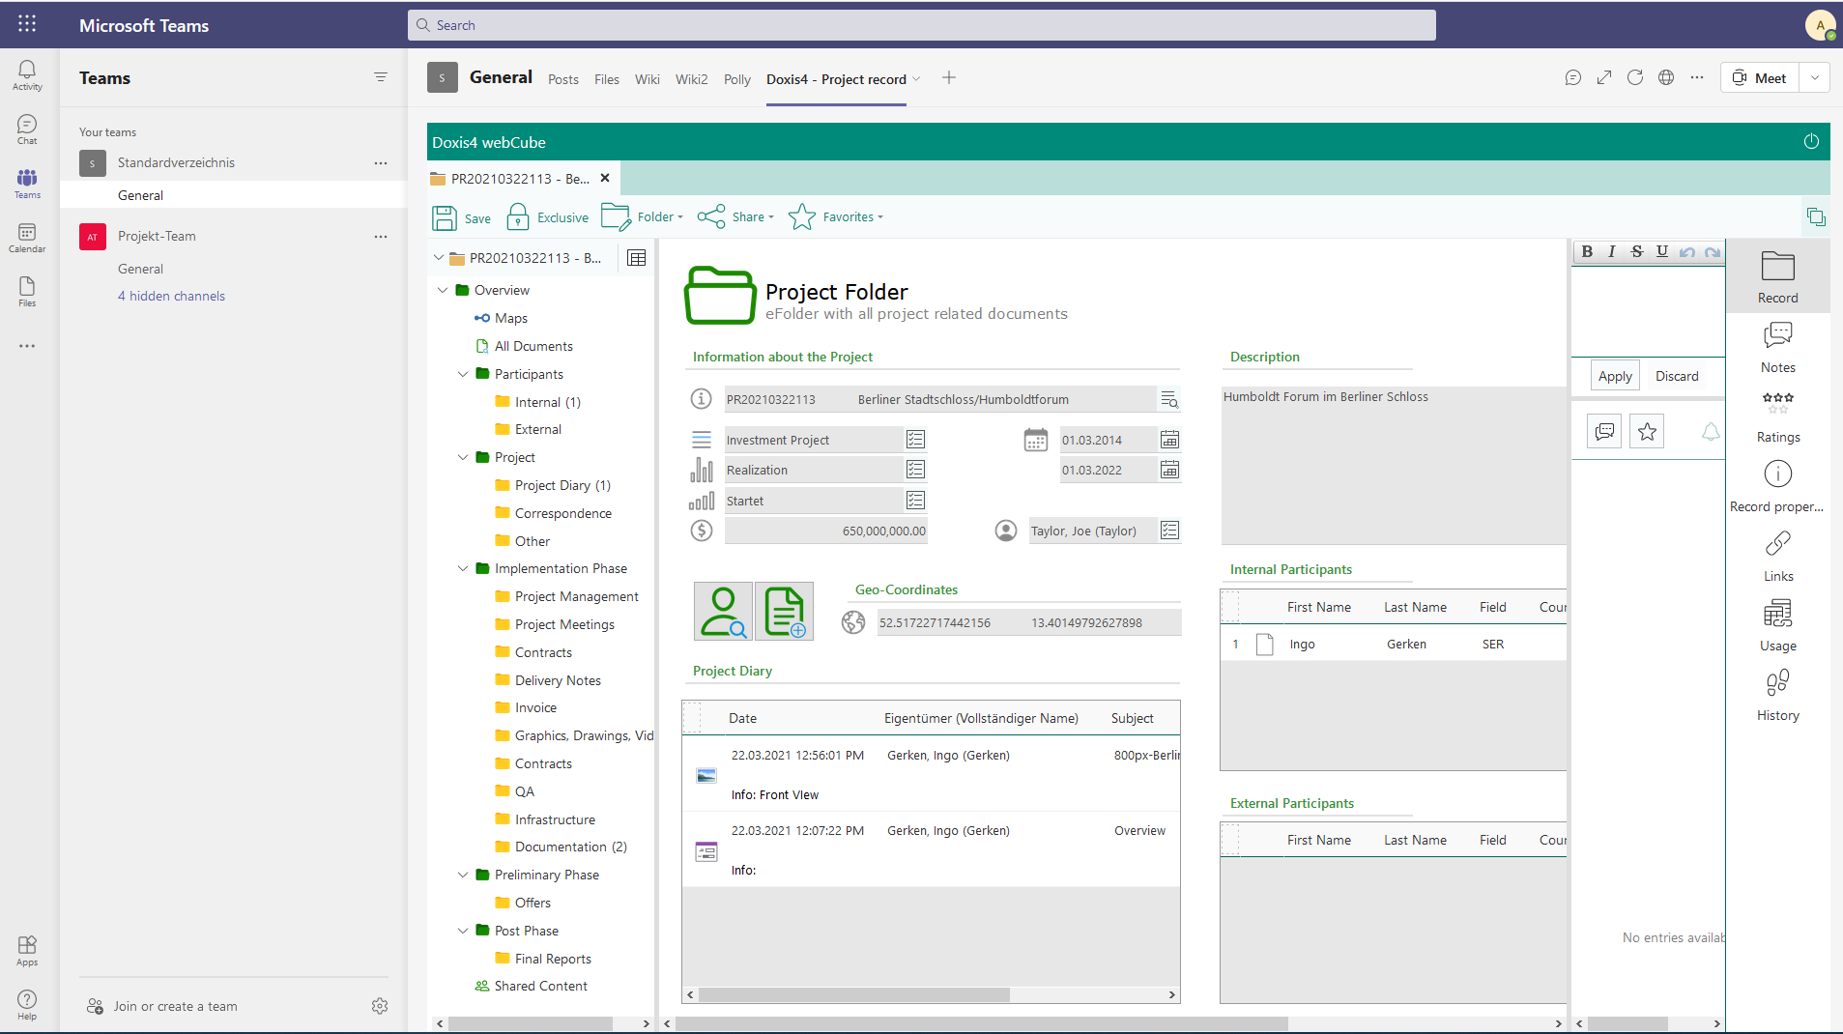Collapse the Post Phase tree node
This screenshot has height=1034, width=1843.
click(x=463, y=931)
